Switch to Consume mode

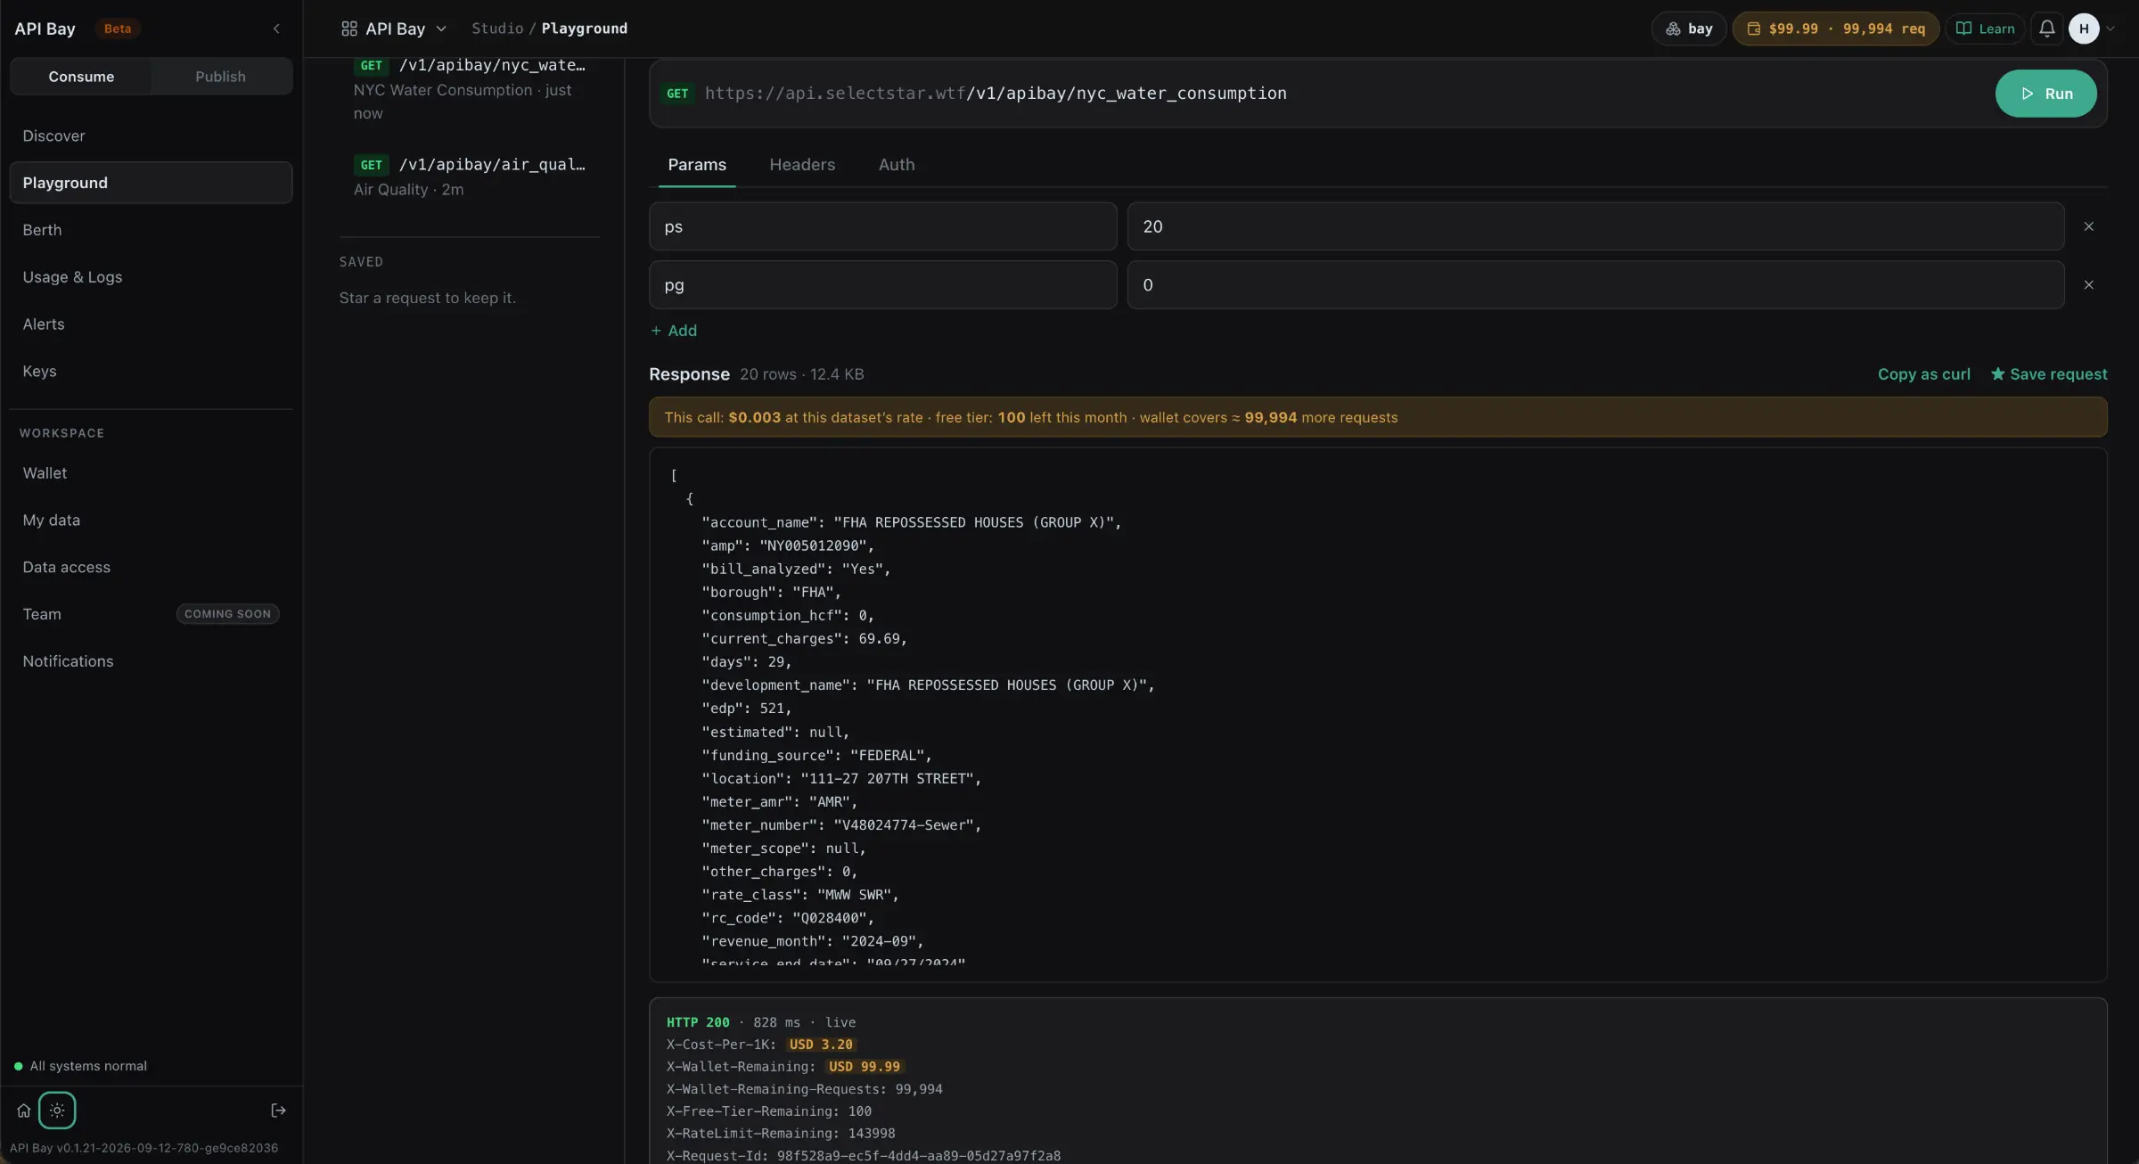81,77
